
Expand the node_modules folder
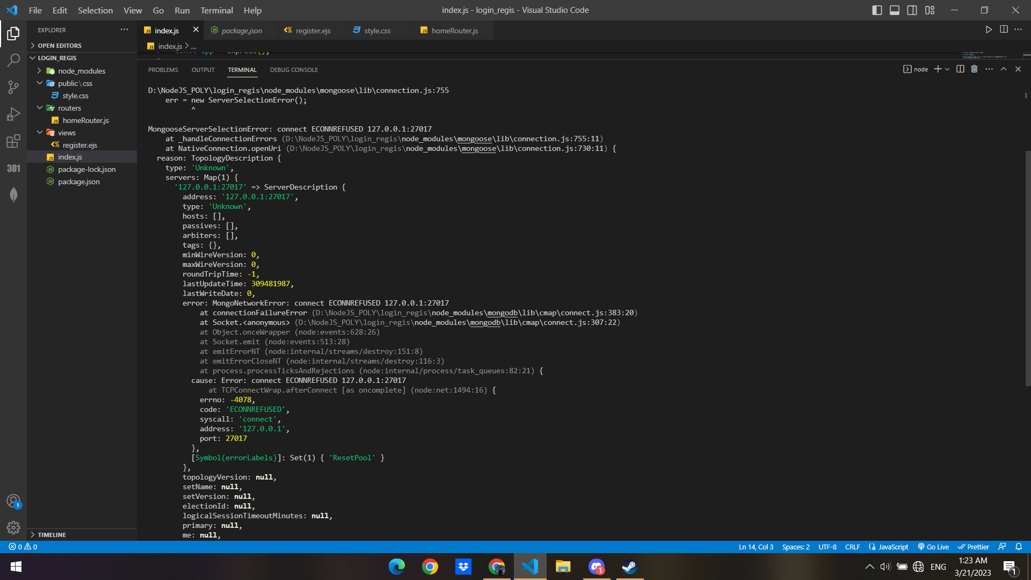pyautogui.click(x=81, y=71)
